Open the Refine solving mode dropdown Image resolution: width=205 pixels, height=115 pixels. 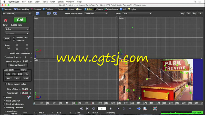[x=17, y=29]
